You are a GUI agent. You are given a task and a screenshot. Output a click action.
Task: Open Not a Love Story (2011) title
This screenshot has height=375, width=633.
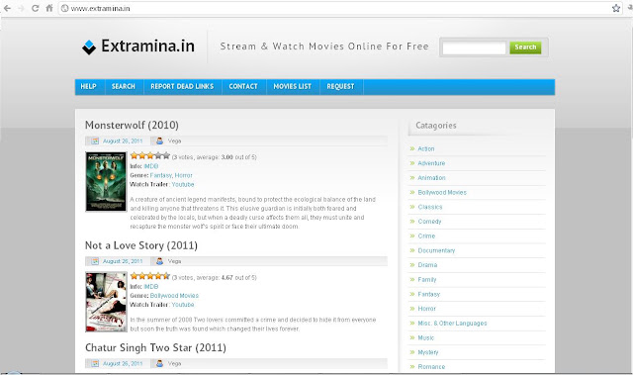pyautogui.click(x=141, y=245)
